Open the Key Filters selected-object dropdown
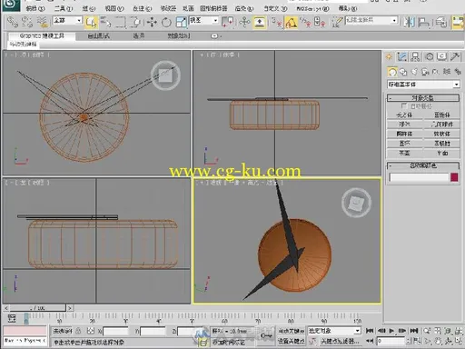This screenshot has height=349, width=465. click(x=334, y=331)
